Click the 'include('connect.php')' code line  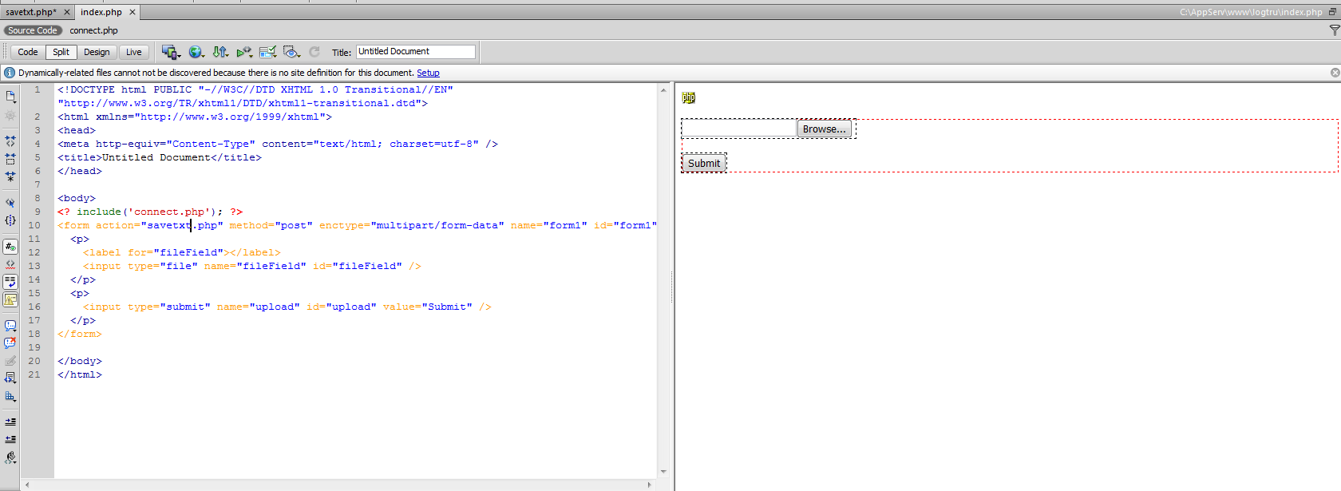click(x=150, y=212)
